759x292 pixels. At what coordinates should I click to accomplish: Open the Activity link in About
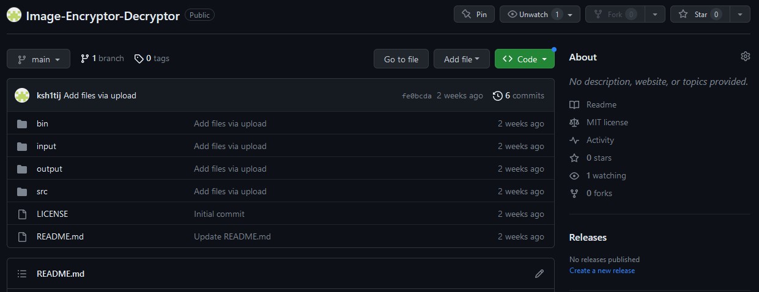pos(600,140)
